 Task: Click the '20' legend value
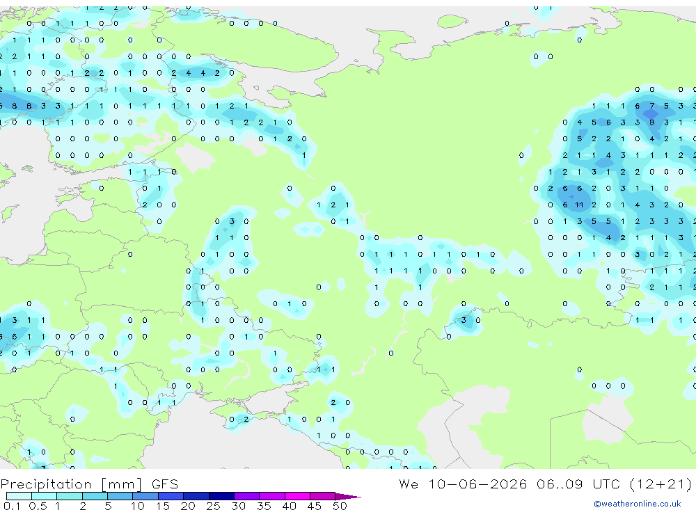click(188, 506)
